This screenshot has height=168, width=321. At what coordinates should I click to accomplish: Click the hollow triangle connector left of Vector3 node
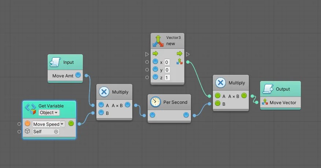[147, 54]
